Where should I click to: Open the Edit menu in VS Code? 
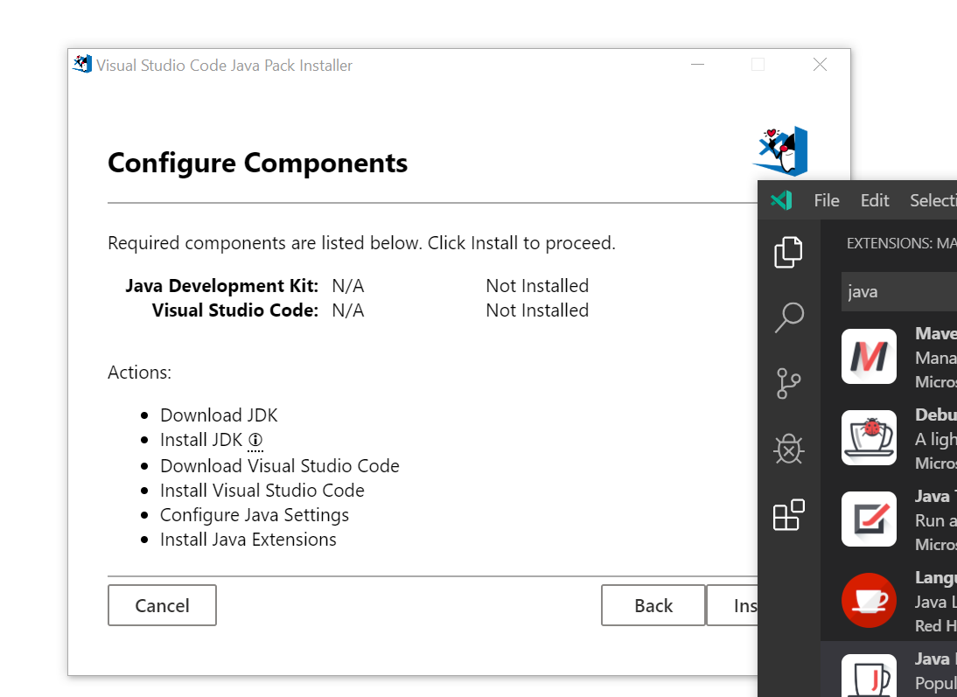(875, 200)
